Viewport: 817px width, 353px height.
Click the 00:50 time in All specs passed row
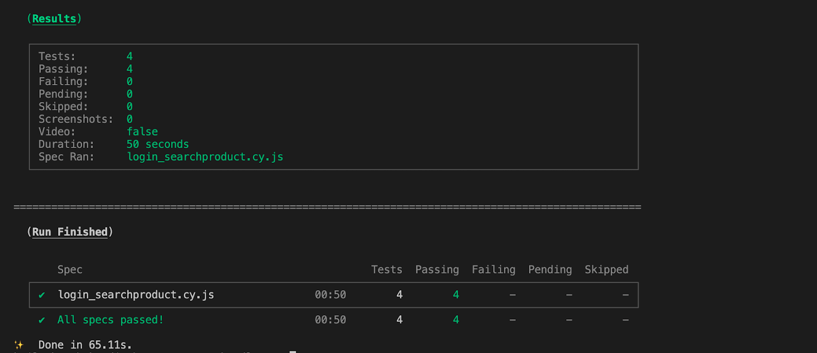click(x=330, y=320)
